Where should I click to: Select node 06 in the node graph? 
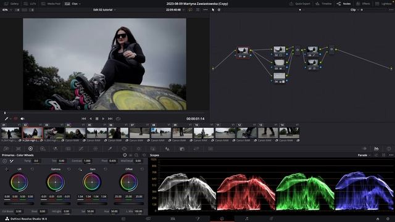[x=313, y=51]
